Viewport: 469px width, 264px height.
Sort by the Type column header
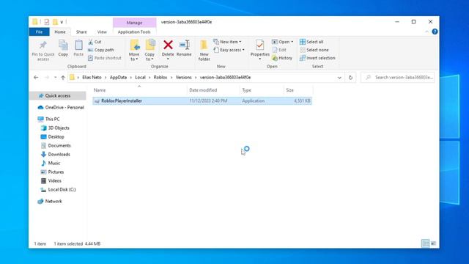pyautogui.click(x=262, y=90)
